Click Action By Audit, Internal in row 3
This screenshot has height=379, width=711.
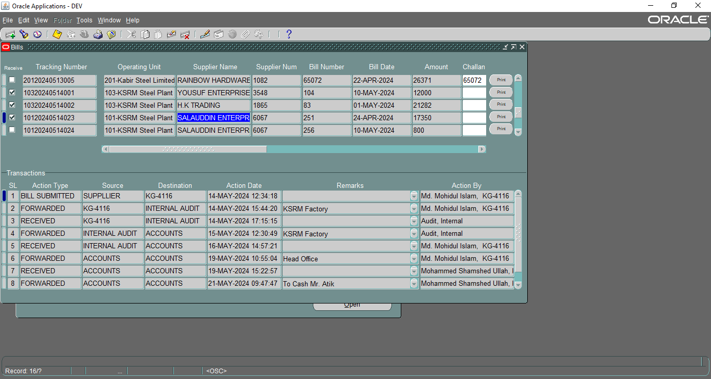(467, 221)
